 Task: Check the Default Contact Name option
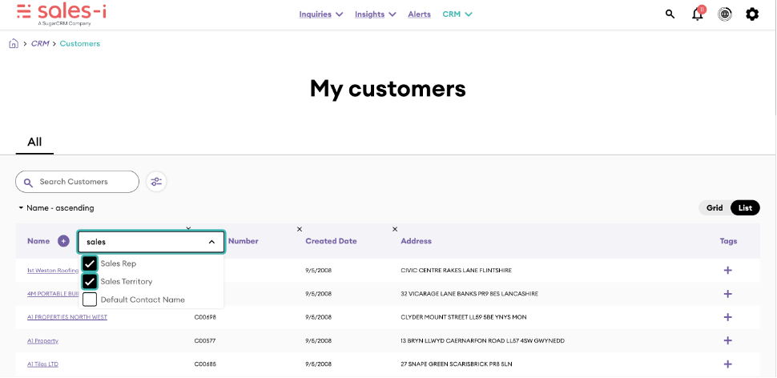[x=90, y=300]
